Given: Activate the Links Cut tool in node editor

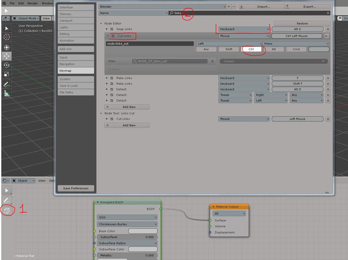Looking at the screenshot, I should coord(7,211).
